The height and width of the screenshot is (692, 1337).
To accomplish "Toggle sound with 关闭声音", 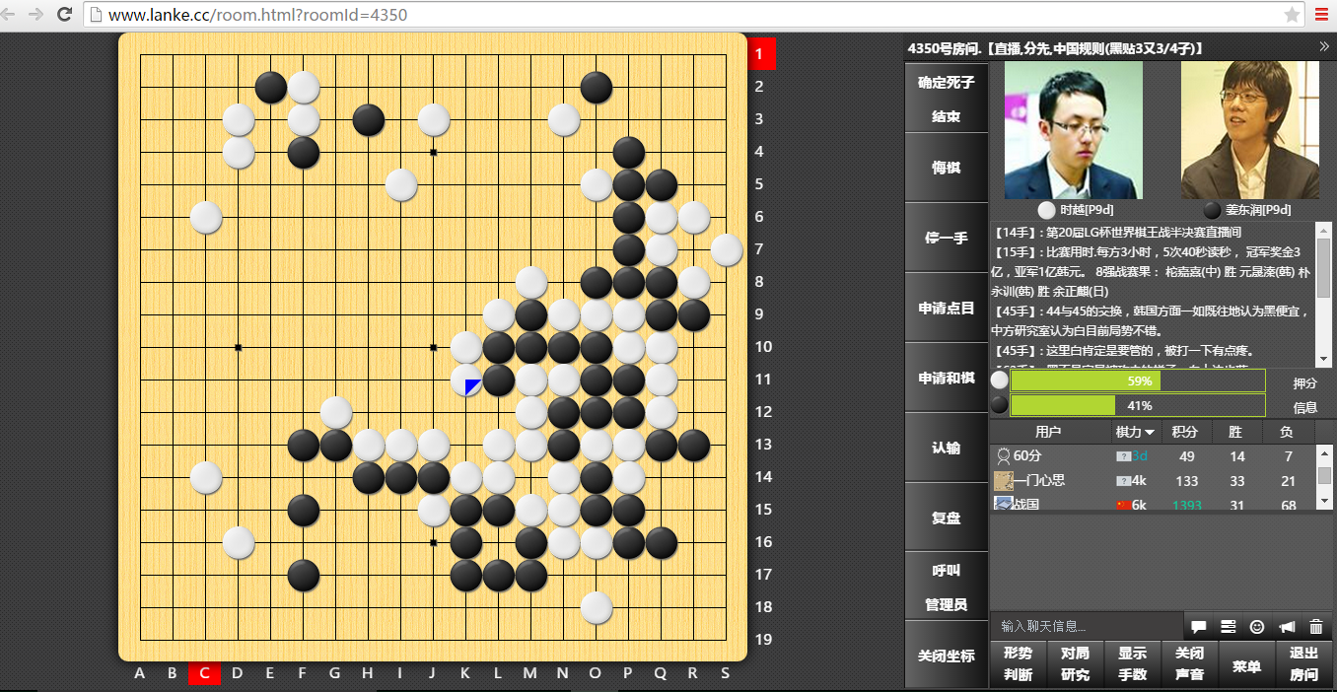I will click(1190, 664).
